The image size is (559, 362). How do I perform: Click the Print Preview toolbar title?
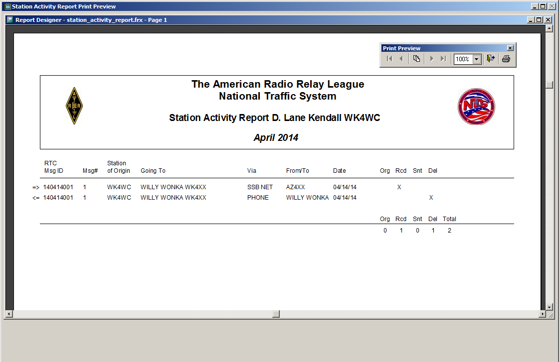[401, 48]
